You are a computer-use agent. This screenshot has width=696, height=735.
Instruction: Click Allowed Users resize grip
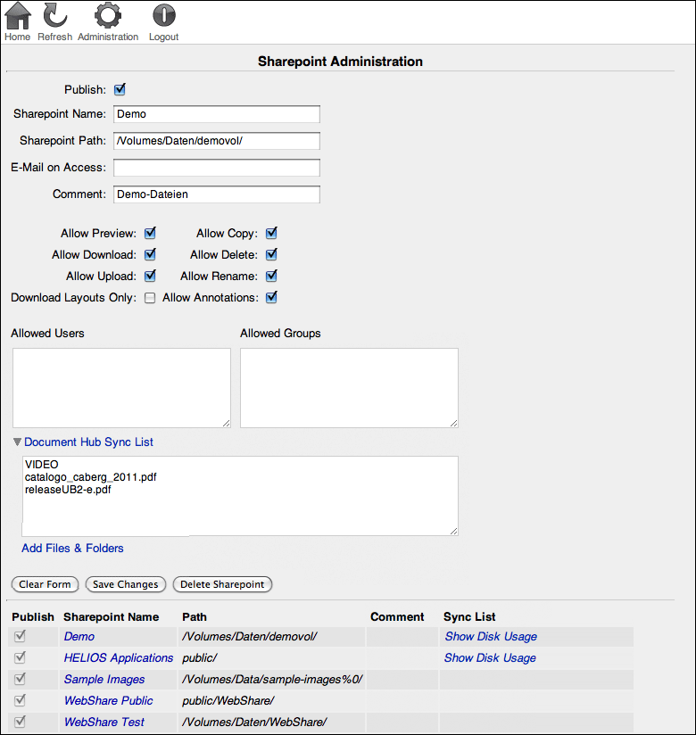click(x=227, y=424)
